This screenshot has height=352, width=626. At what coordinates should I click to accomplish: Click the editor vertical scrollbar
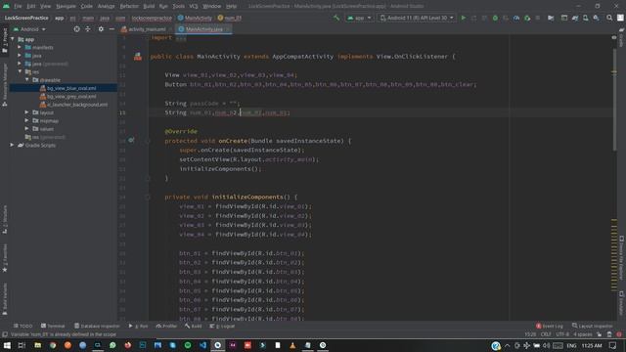pos(614,100)
